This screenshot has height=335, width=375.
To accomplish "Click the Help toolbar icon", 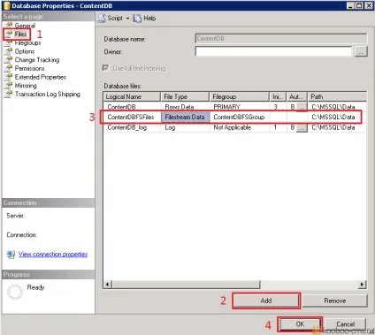I will click(137, 19).
